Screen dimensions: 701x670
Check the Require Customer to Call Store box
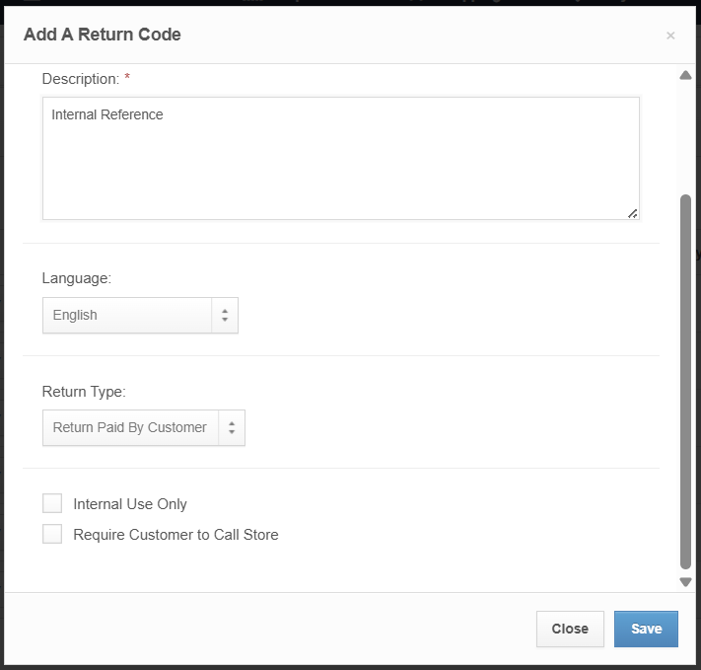tap(52, 535)
